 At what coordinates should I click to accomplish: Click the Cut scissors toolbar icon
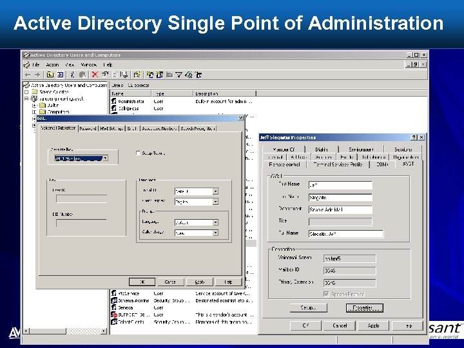(72, 75)
